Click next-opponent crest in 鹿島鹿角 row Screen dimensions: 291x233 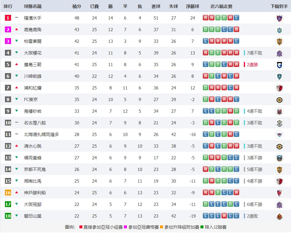[x=279, y=30]
